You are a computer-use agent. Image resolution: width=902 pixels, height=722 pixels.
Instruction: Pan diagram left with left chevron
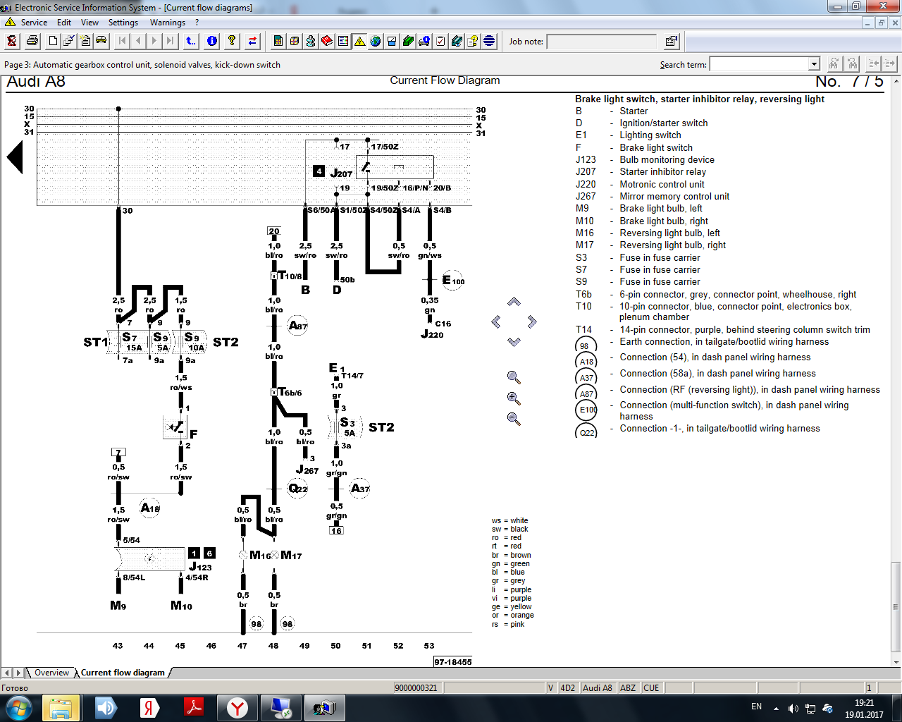(496, 322)
